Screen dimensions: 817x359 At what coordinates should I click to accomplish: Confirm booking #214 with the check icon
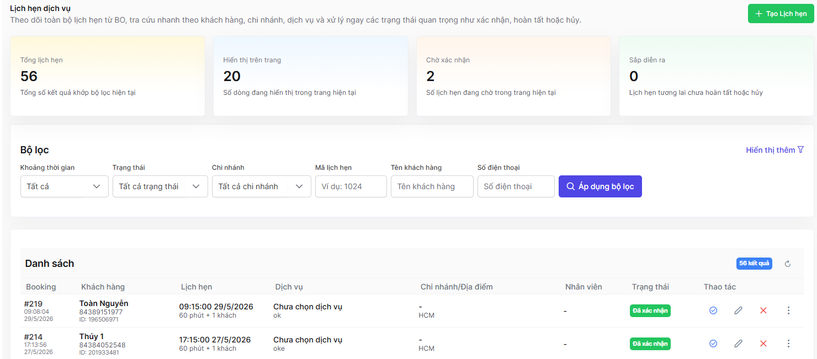pos(713,344)
